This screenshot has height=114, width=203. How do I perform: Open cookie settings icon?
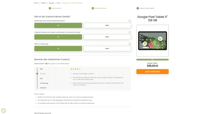pos(4,110)
